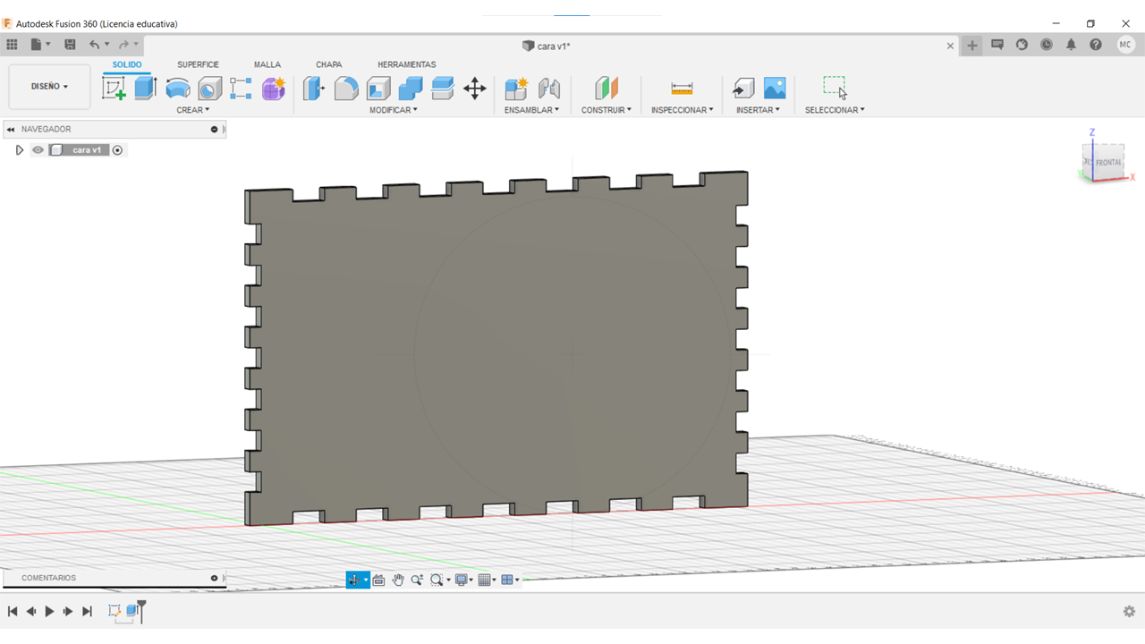The height and width of the screenshot is (644, 1145).
Task: Click the extrude feature marker in timeline
Action: coord(132,611)
